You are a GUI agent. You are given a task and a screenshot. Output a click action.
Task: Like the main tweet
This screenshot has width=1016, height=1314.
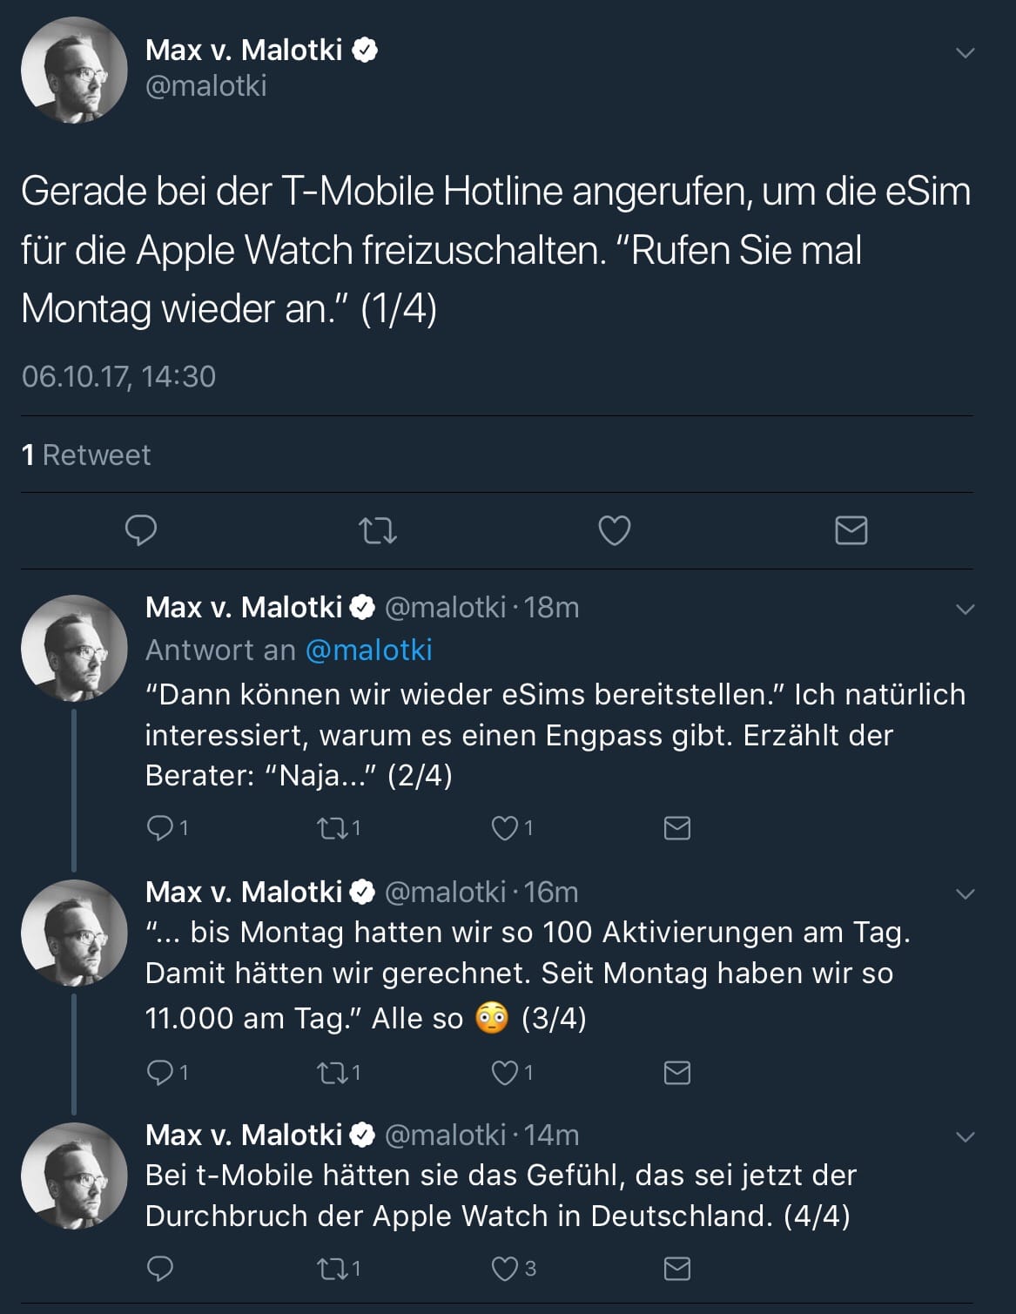[614, 530]
